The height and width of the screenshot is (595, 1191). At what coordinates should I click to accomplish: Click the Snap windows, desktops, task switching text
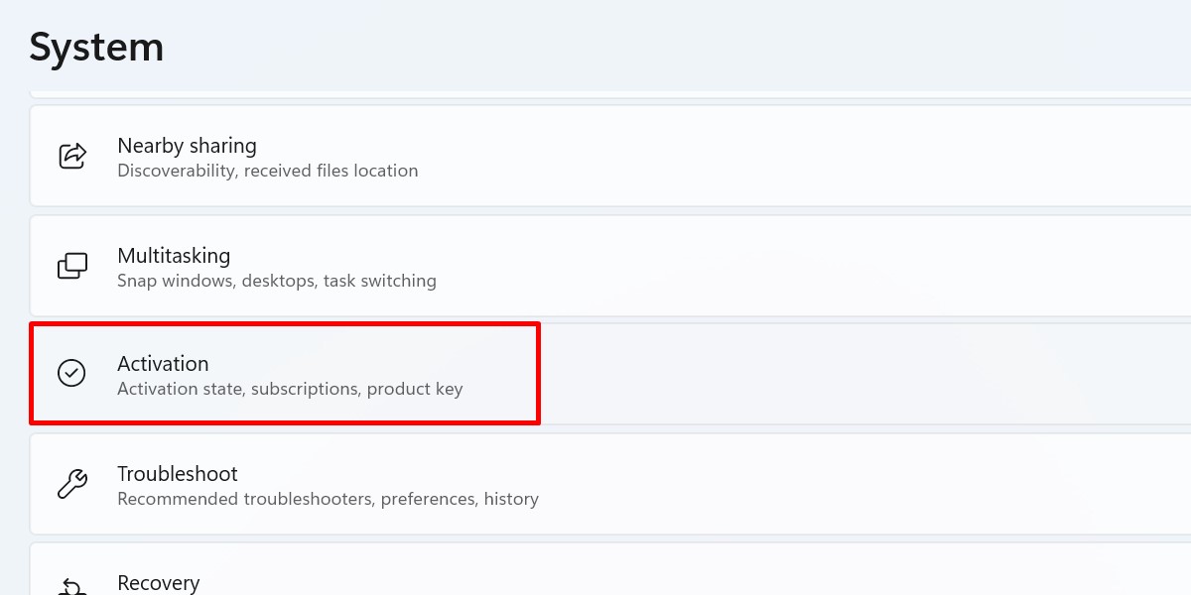coord(278,281)
